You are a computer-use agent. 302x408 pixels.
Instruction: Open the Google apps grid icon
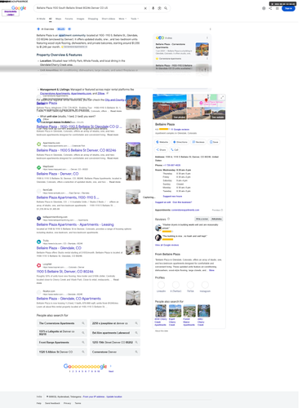[x=277, y=8]
